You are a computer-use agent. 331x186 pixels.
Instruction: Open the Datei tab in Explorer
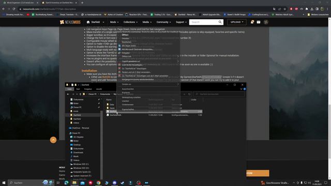(x=69, y=89)
